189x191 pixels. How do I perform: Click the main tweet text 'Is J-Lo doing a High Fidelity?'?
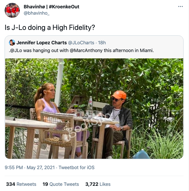(x=50, y=28)
